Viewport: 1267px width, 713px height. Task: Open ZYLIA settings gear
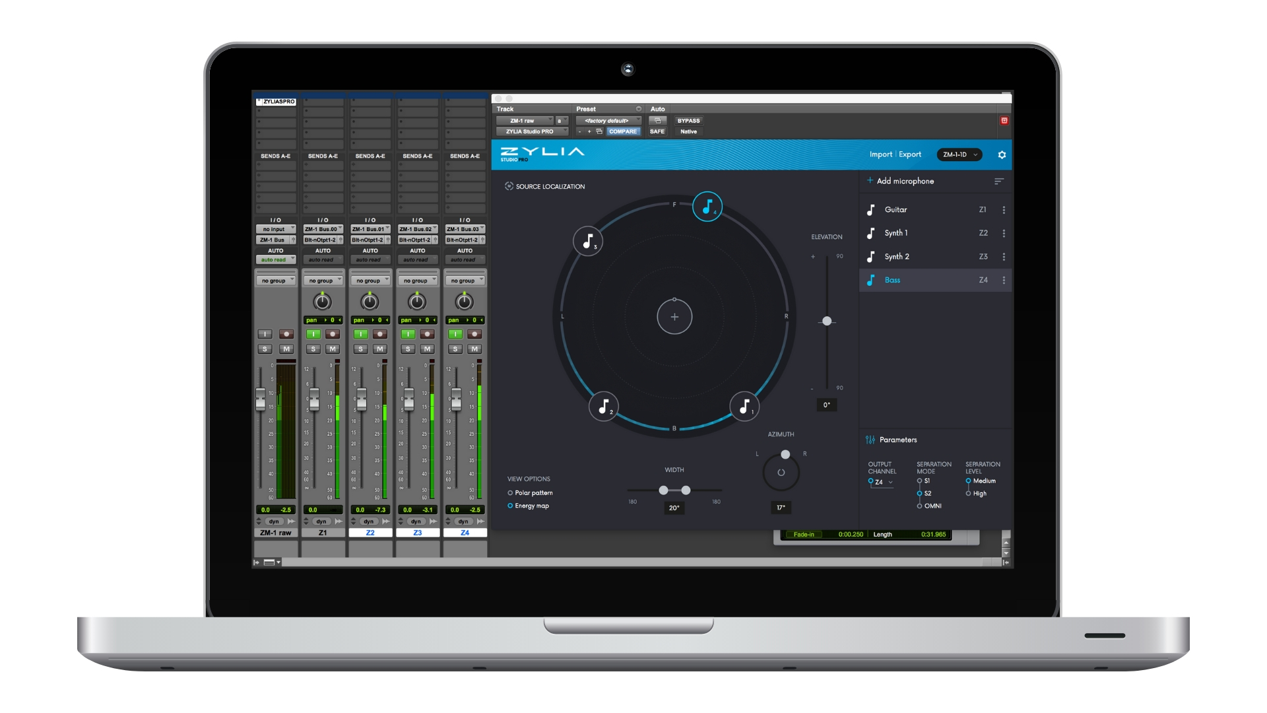pos(1002,154)
